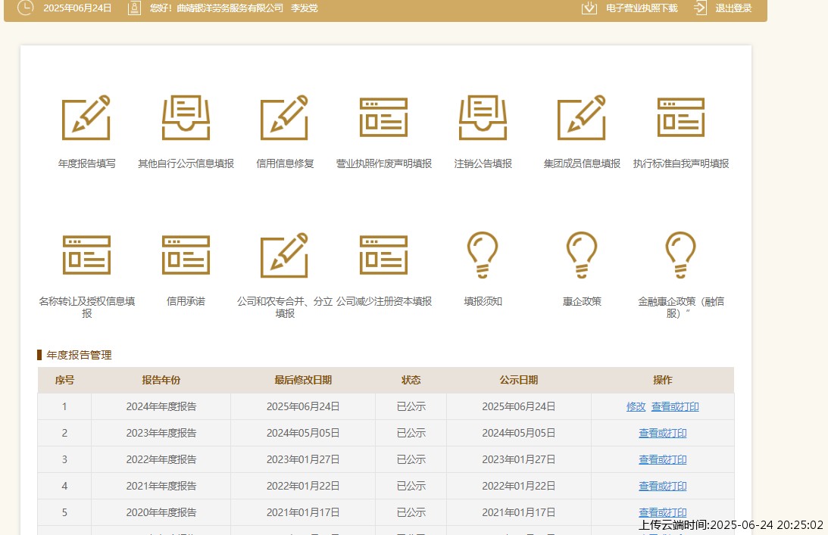Click the 年度报告填写 label

(x=86, y=163)
